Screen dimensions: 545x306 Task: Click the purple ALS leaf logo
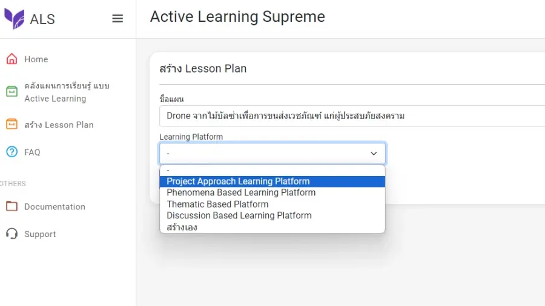point(15,18)
